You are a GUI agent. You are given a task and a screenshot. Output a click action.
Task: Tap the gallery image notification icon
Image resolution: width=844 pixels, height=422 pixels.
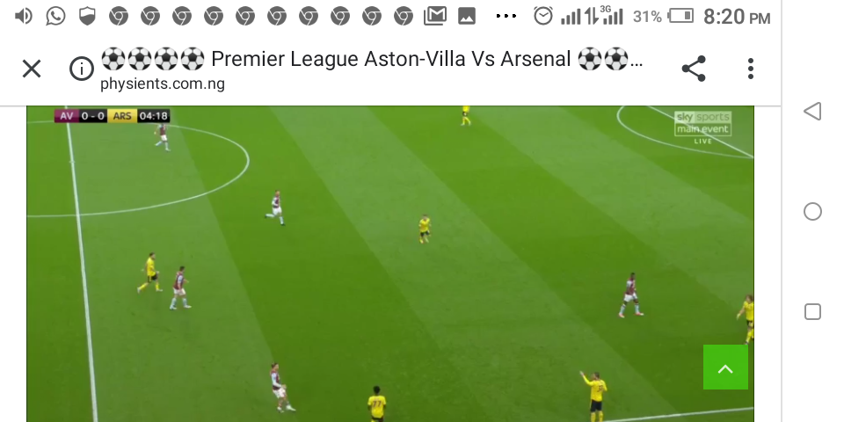coord(467,16)
